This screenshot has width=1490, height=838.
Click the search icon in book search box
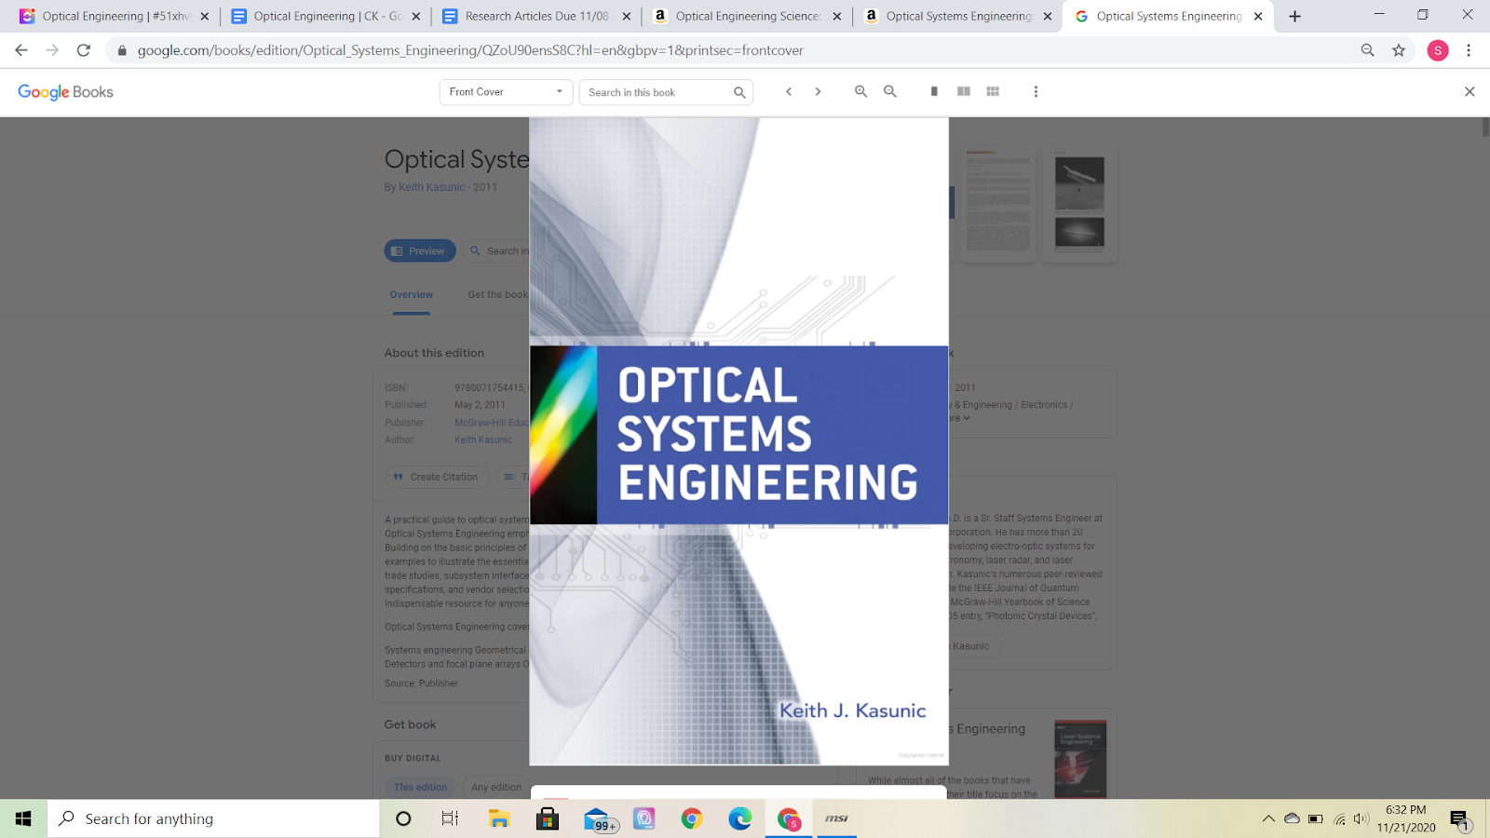tap(739, 92)
